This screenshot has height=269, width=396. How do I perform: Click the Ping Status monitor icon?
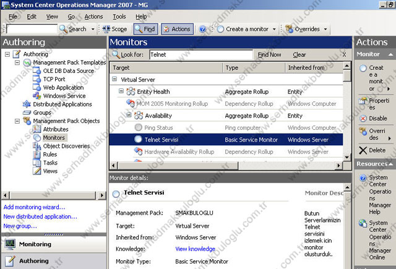[138, 127]
